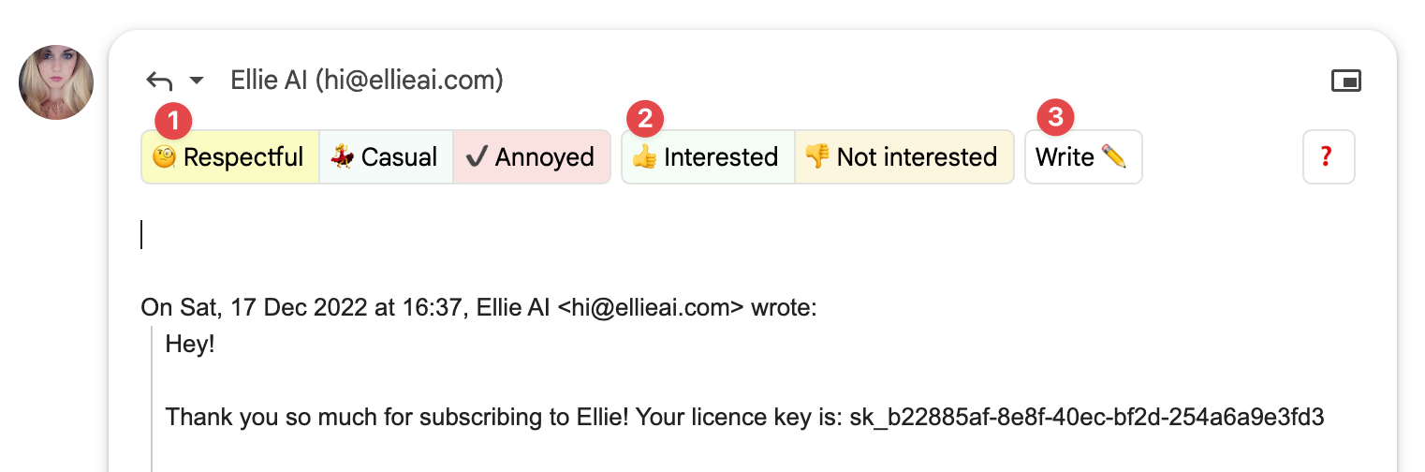Click the red step 2 badge
The height and width of the screenshot is (472, 1425).
click(645, 119)
